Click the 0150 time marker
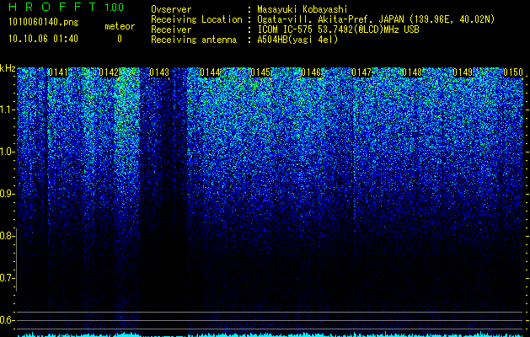The height and width of the screenshot is (337, 530). (513, 72)
